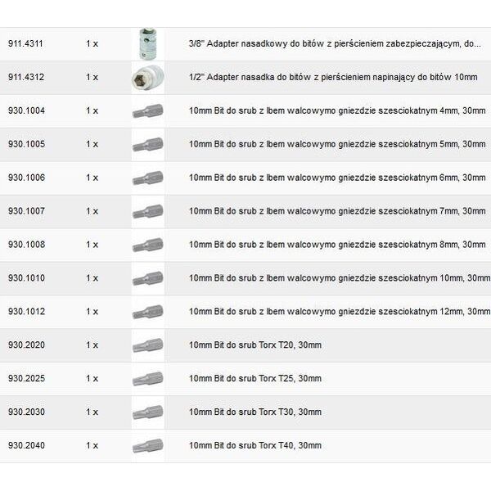This screenshot has width=491, height=491.
Task: Select part number 911.4312
Action: [x=26, y=77]
